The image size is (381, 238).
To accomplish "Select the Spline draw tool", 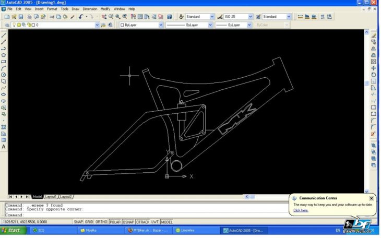I will [x=4, y=88].
